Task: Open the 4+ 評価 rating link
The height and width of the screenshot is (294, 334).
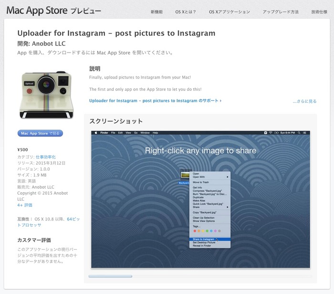Action: pyautogui.click(x=25, y=205)
